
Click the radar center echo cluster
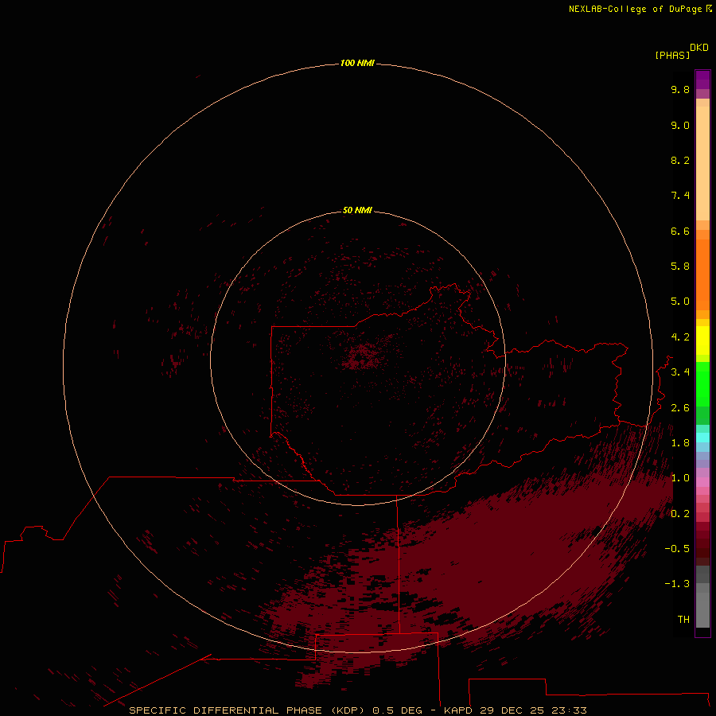[362, 356]
